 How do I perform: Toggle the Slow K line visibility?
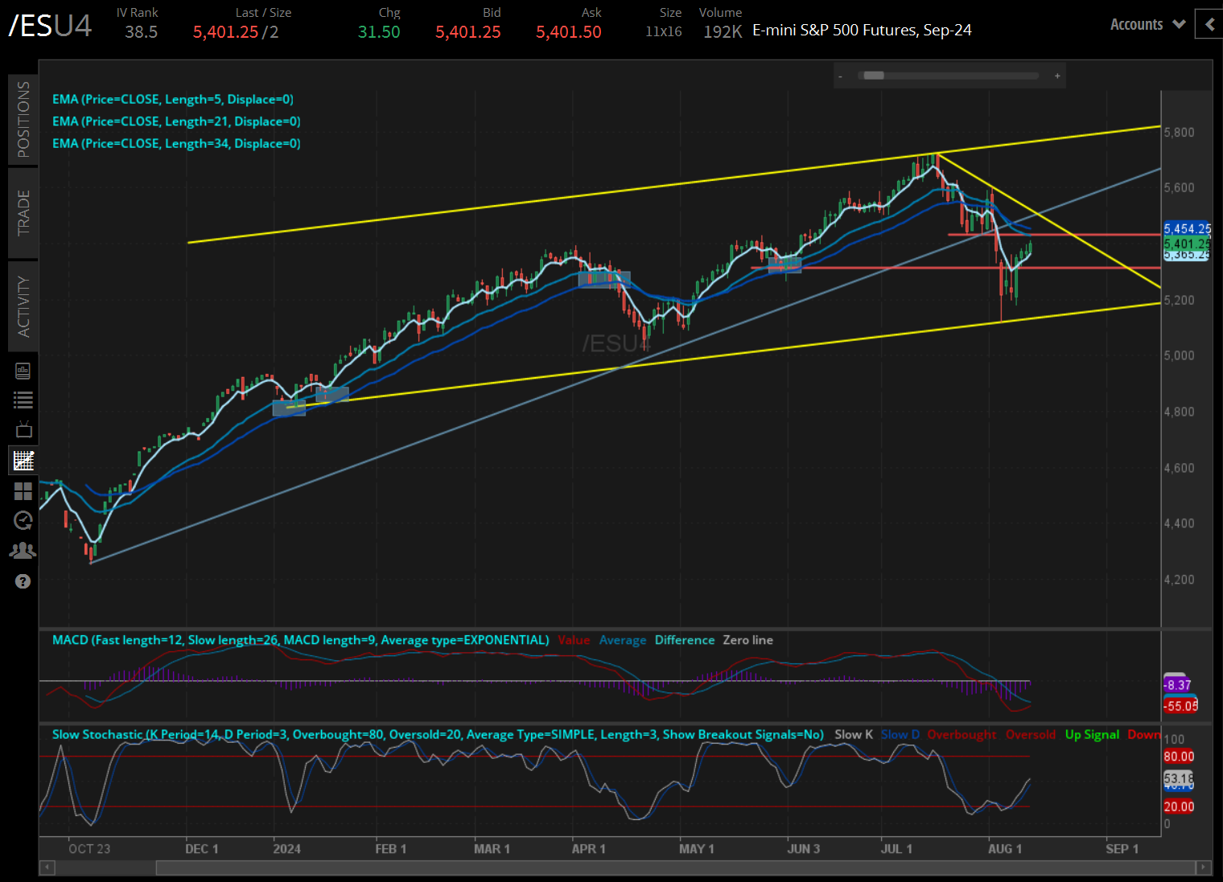click(853, 734)
